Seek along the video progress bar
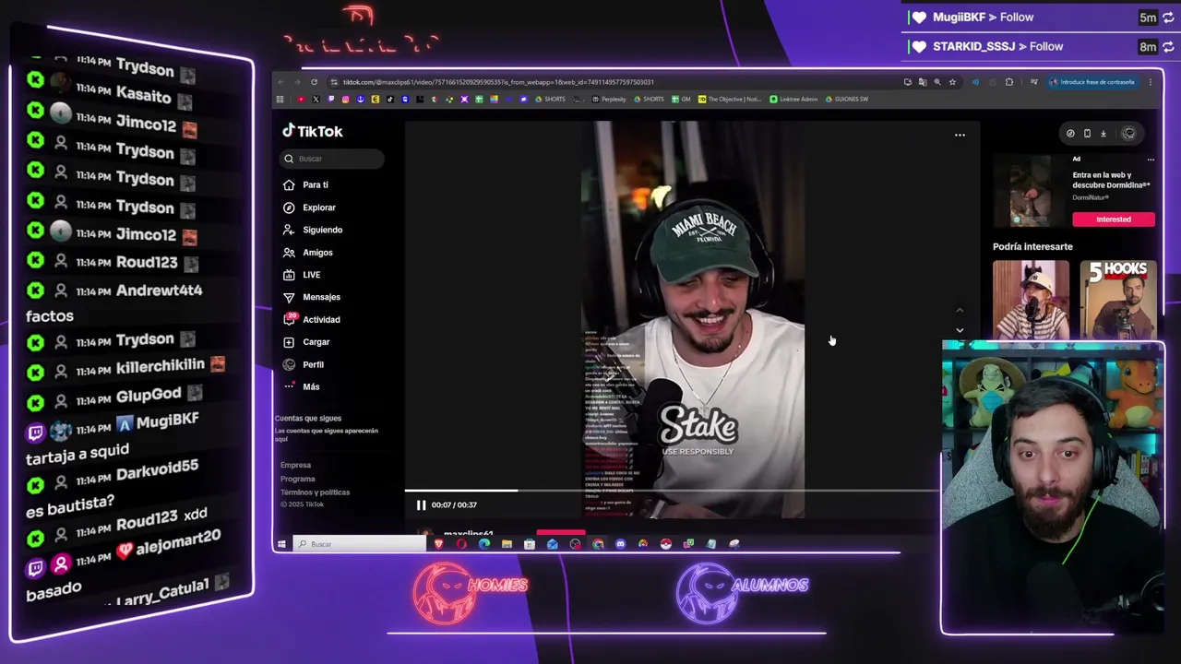1181x664 pixels. [672, 491]
